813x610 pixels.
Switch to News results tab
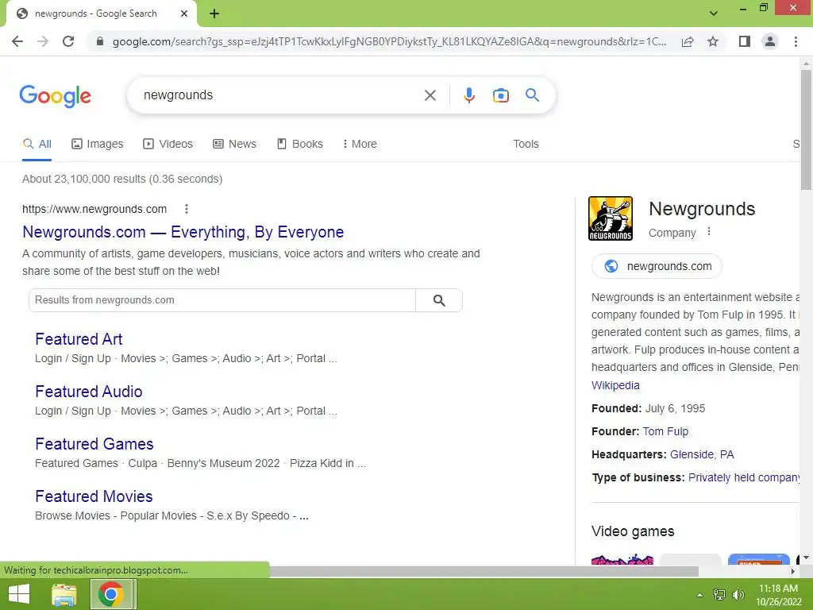tap(235, 145)
